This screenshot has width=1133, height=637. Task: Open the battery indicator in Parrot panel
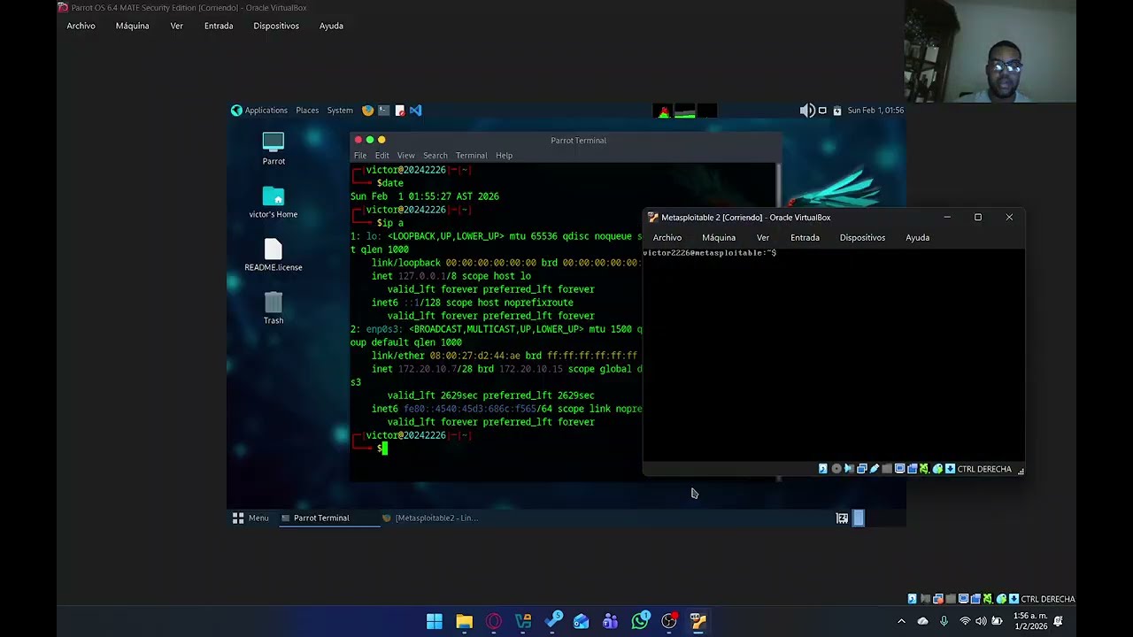coord(836,111)
